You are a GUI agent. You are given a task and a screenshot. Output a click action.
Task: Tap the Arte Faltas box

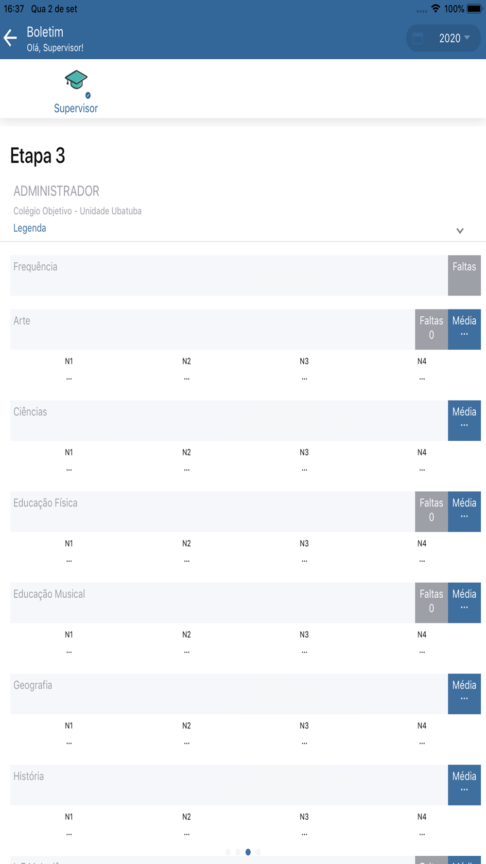coord(431,329)
